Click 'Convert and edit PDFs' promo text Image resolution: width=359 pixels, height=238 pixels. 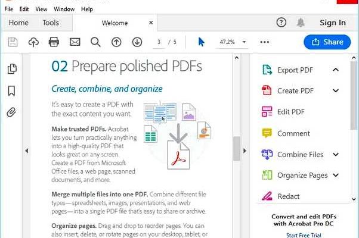point(304,217)
